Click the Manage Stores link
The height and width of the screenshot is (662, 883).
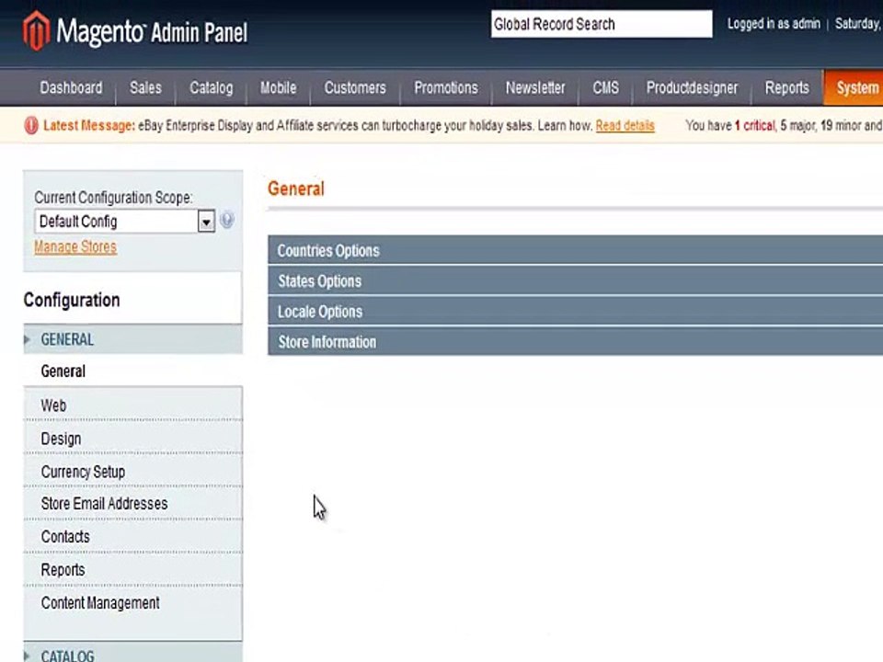click(75, 247)
